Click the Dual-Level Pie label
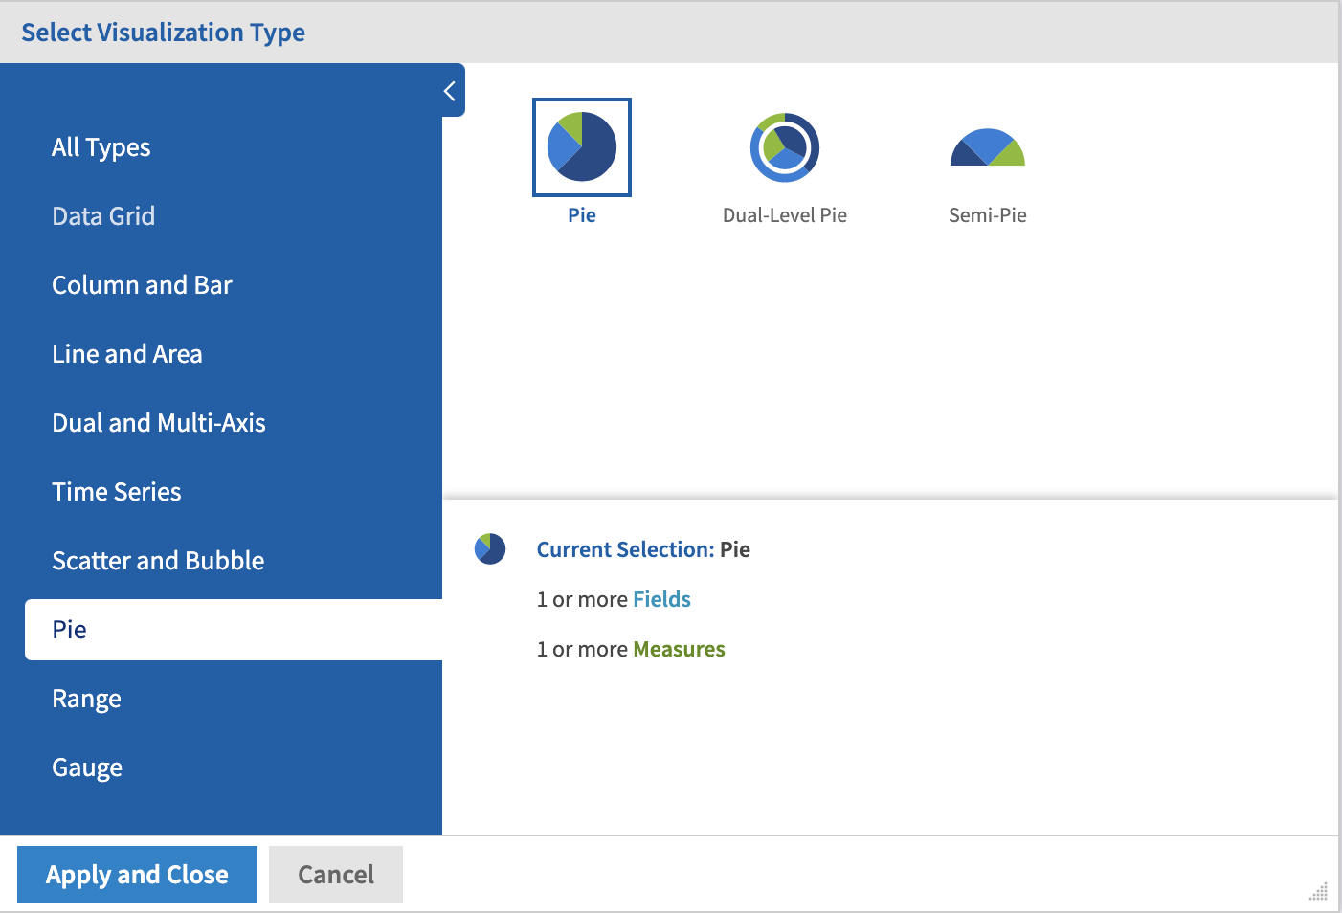This screenshot has height=913, width=1342. (785, 215)
